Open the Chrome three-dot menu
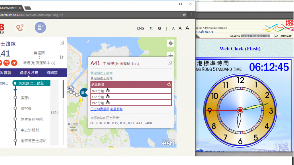 tap(191, 15)
